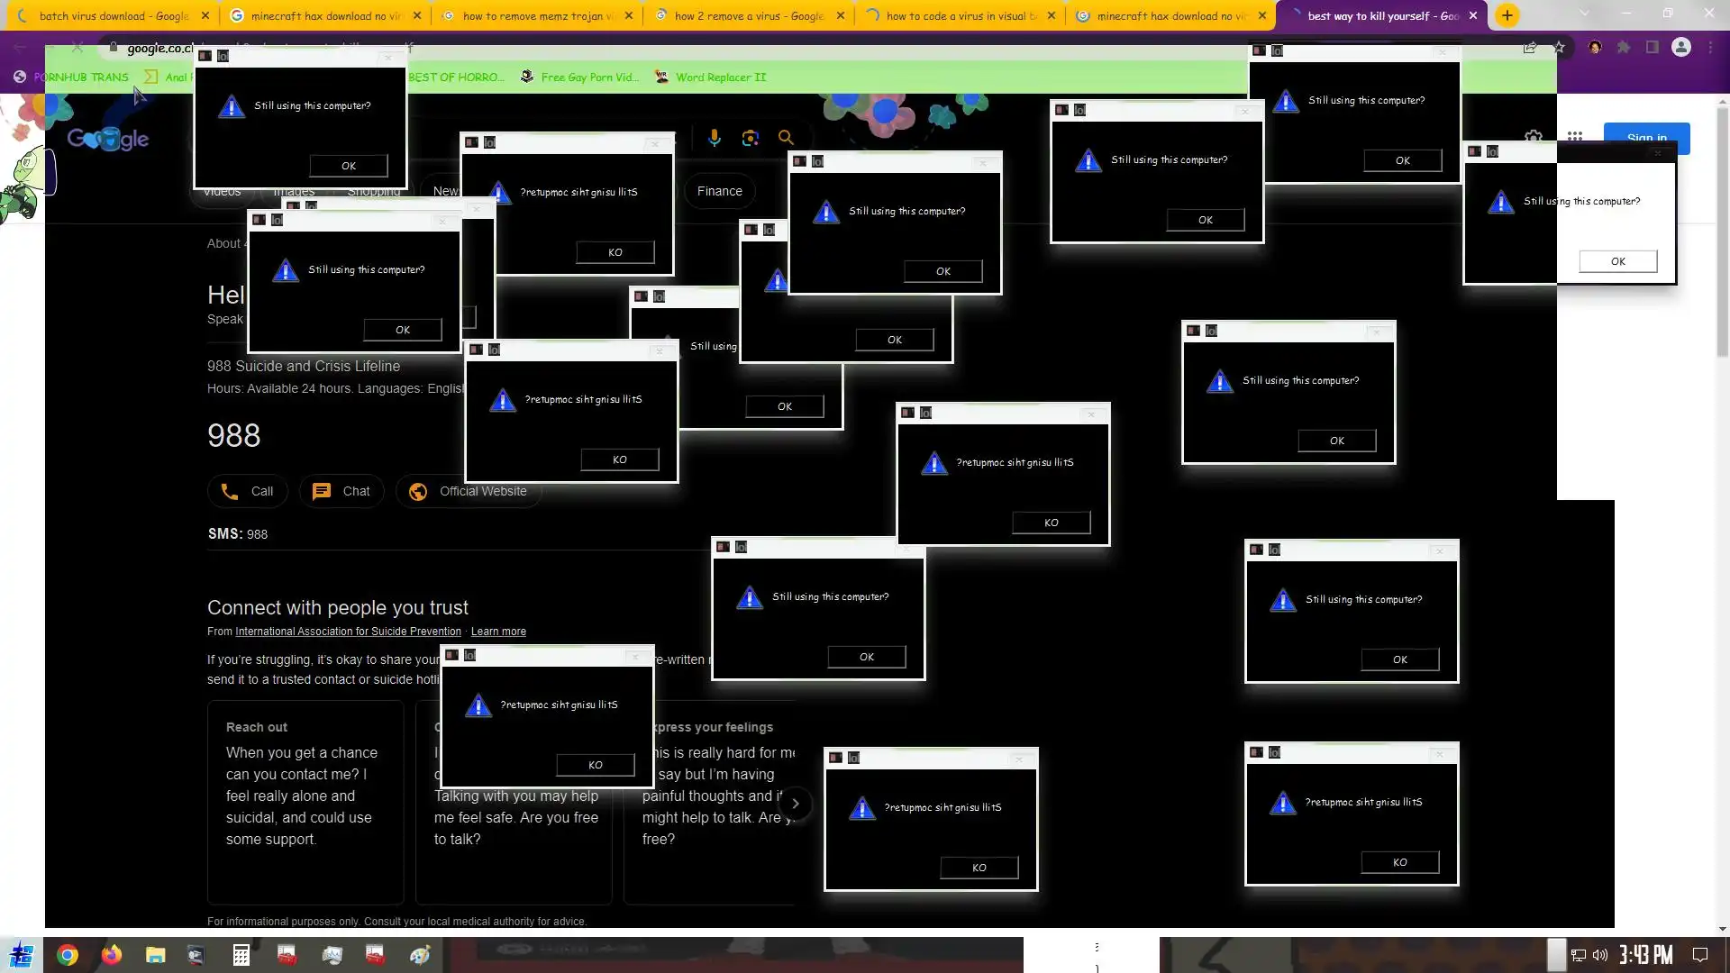1730x973 pixels.
Task: Open Chrome's three-dot menu
Action: (x=1710, y=48)
